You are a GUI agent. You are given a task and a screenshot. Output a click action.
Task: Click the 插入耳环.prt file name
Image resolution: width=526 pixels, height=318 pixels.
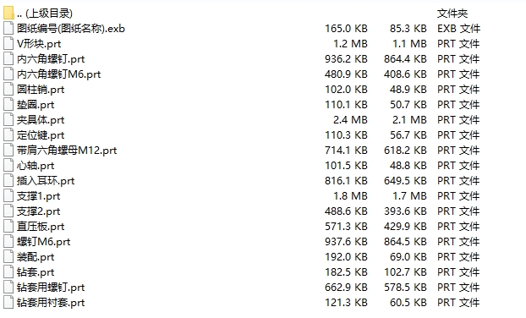[46, 181]
